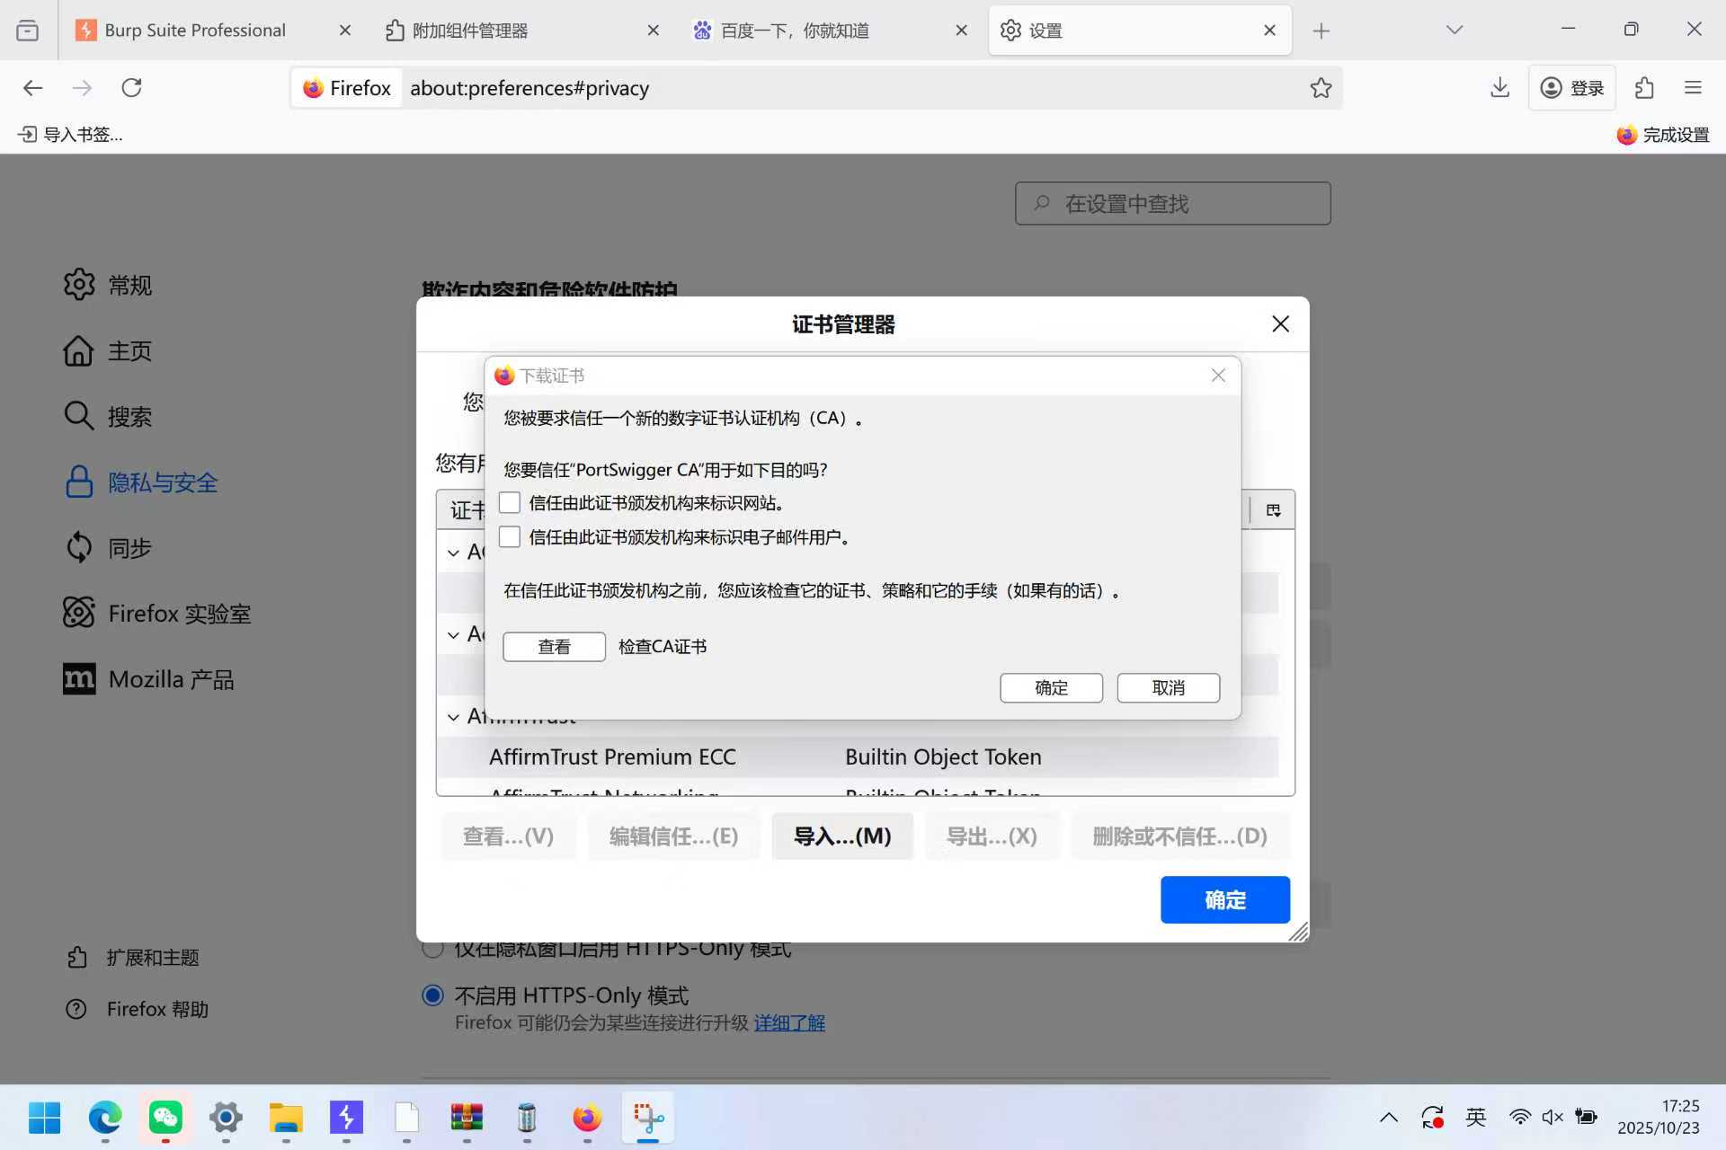1726x1150 pixels.
Task: Check trust CA to identify websites checkbox
Action: [x=510, y=502]
